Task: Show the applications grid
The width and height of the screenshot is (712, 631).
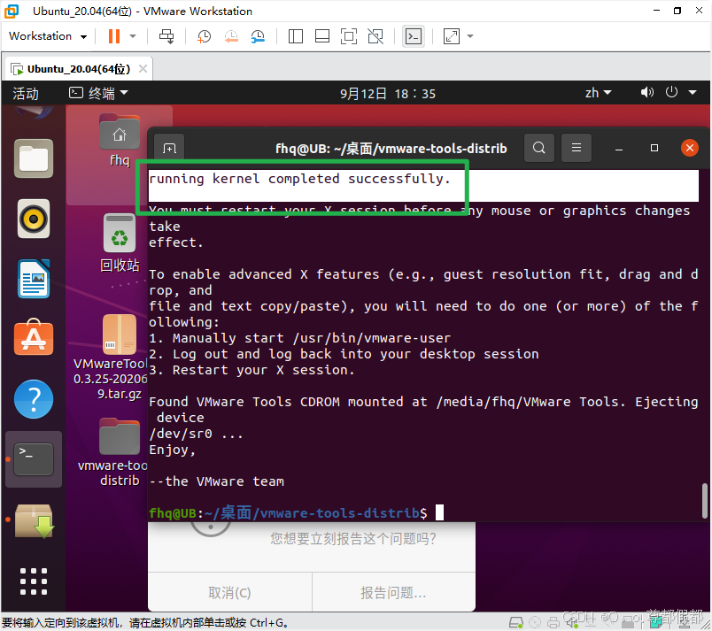Action: tap(34, 581)
